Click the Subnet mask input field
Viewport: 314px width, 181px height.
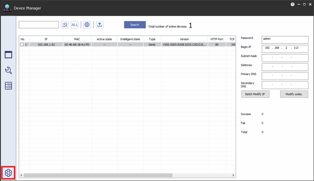285,58
